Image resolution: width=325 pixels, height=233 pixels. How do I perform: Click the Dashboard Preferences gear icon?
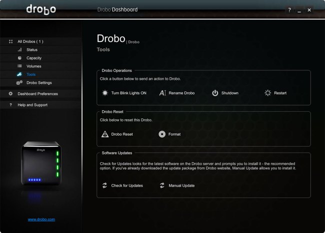[11, 94]
